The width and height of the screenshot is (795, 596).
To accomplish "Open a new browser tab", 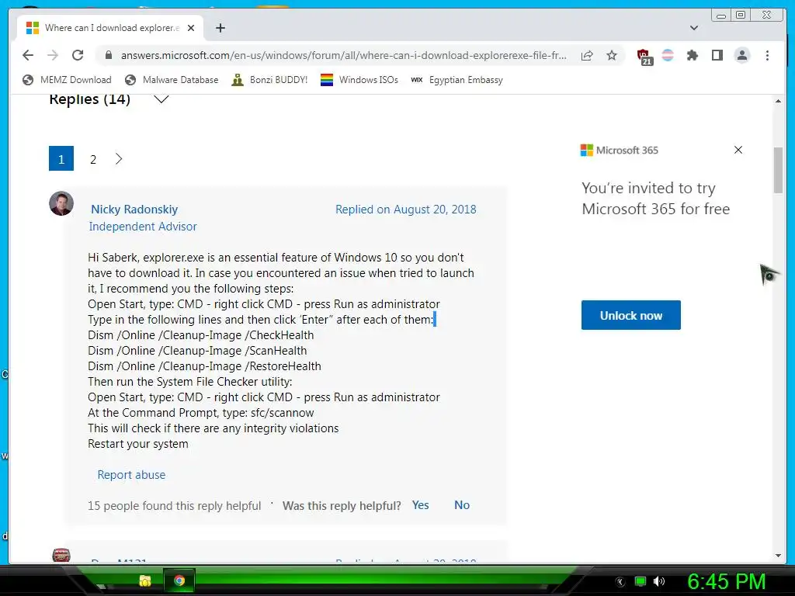I will point(220,28).
